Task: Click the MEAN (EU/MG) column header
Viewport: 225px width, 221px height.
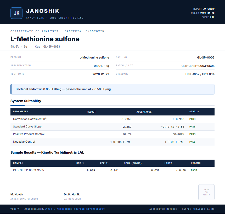Action: tap(133, 163)
